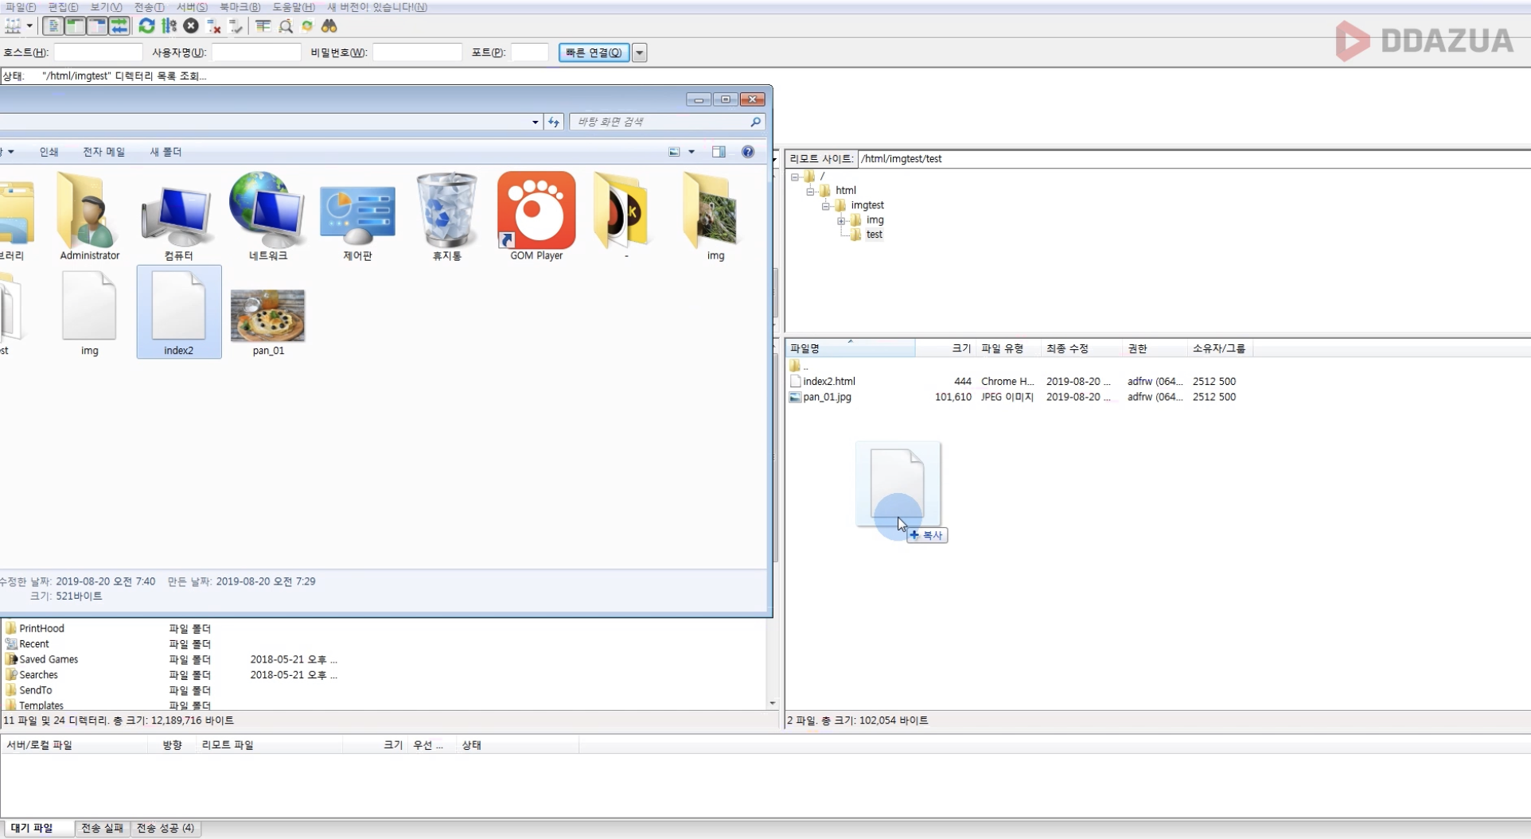Viewport: 1531px width, 839px height.
Task: Open the 도움말(H) menu
Action: click(294, 7)
